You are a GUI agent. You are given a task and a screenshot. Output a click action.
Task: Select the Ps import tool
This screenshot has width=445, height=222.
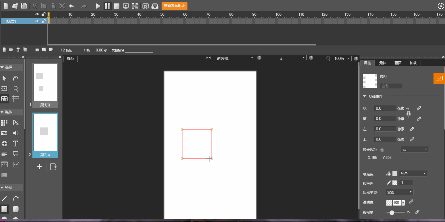click(x=16, y=123)
